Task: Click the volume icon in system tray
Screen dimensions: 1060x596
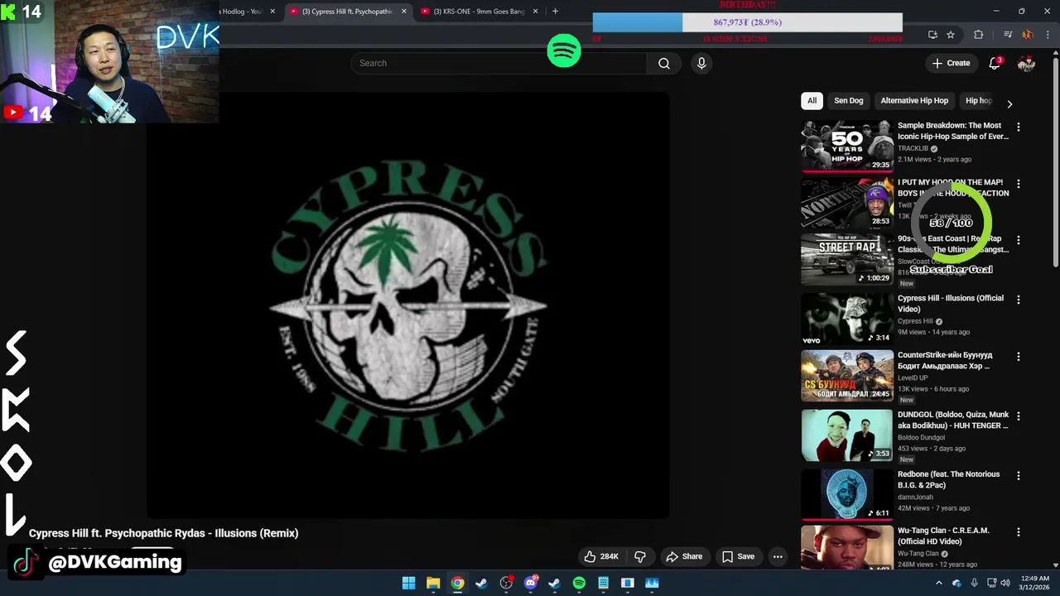Action: (x=1005, y=583)
